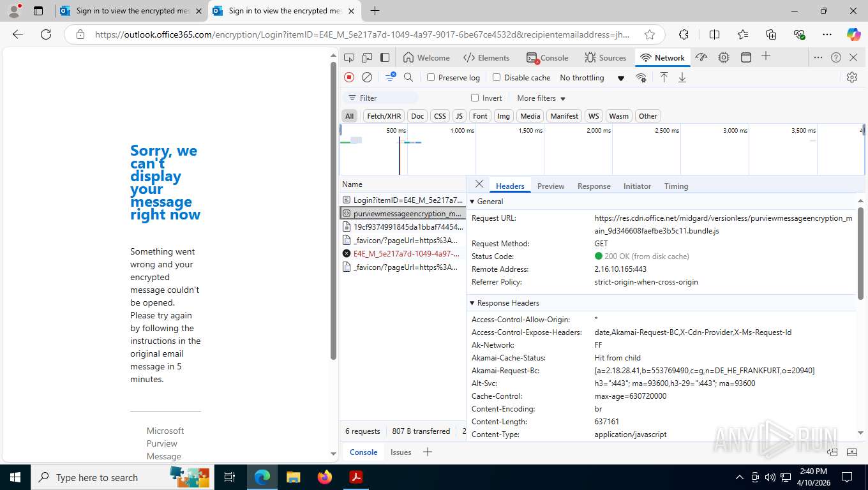868x490 pixels.
Task: Switch to the Sources tab
Action: pos(606,57)
